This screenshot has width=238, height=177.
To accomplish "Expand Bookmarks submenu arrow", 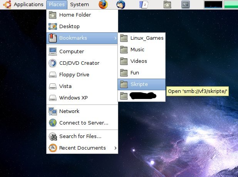I will click(x=116, y=38).
